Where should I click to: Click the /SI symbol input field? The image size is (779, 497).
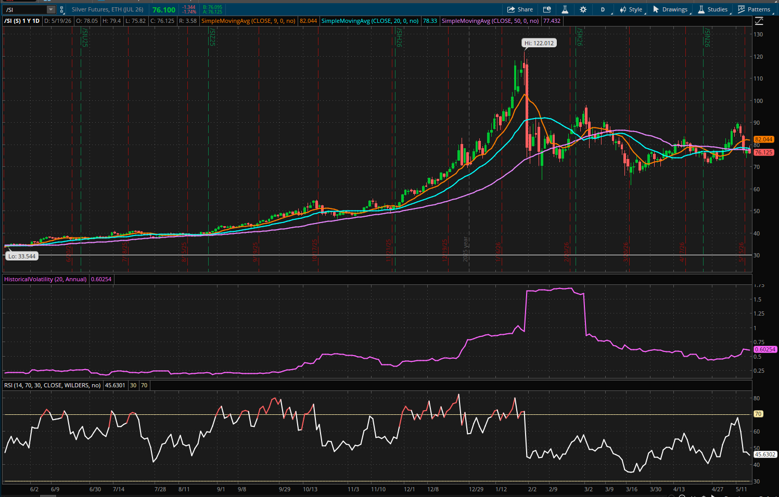click(25, 9)
